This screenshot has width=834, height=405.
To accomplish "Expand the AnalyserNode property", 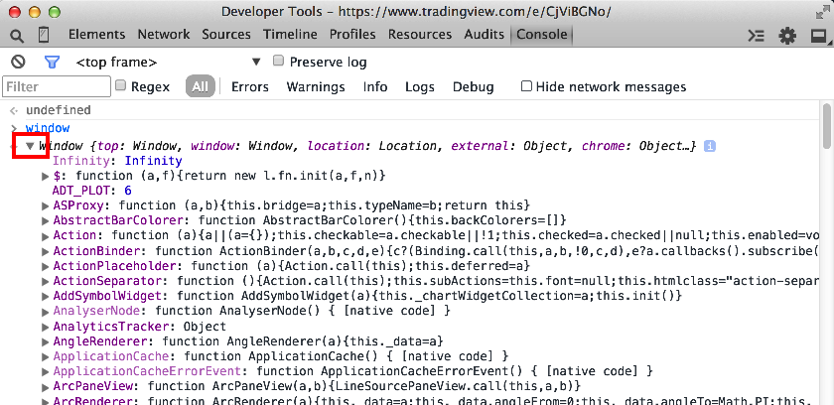I will [x=46, y=311].
